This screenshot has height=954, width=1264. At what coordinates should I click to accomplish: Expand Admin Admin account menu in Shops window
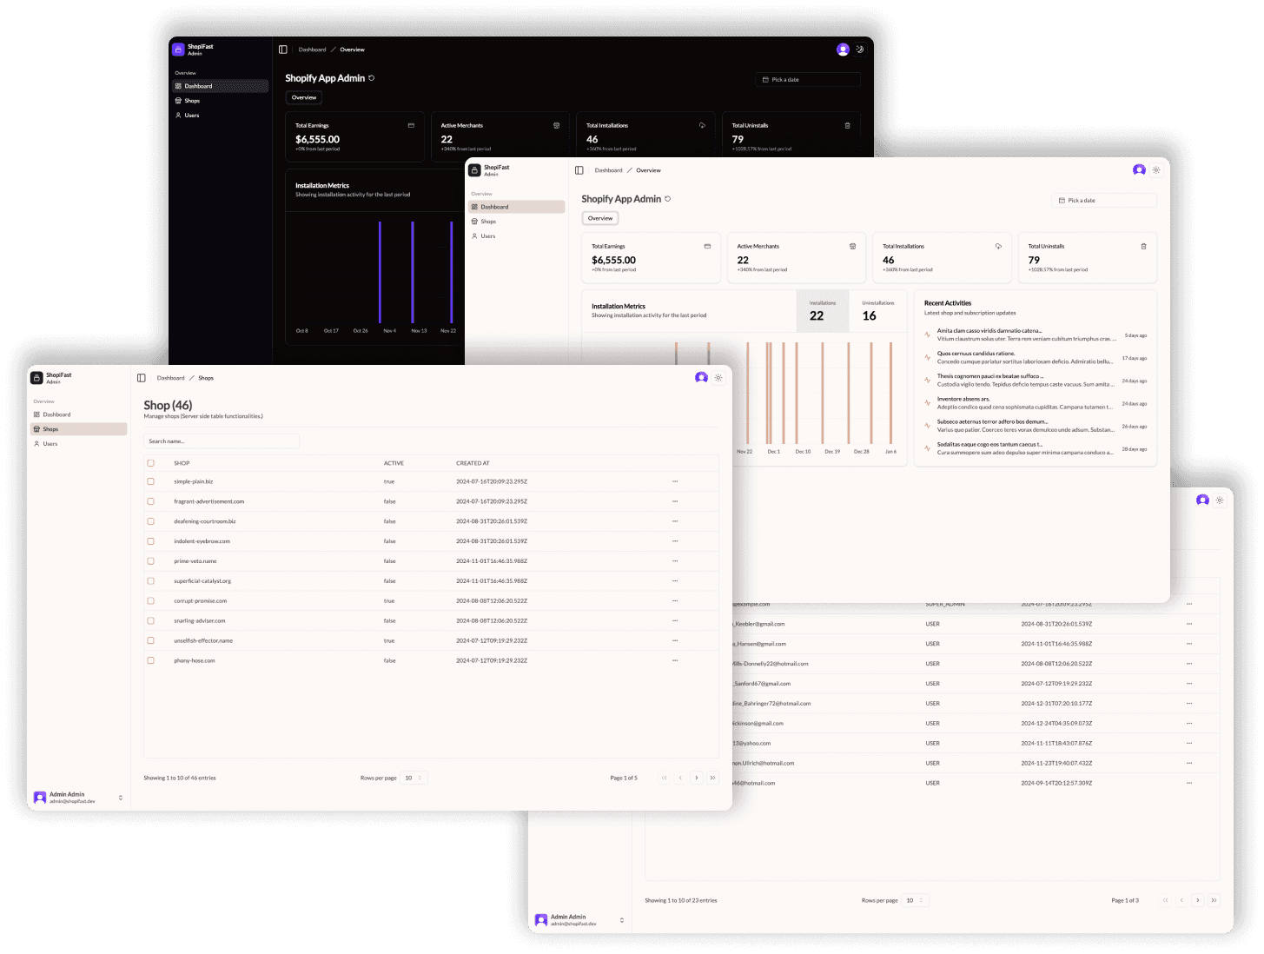78,798
